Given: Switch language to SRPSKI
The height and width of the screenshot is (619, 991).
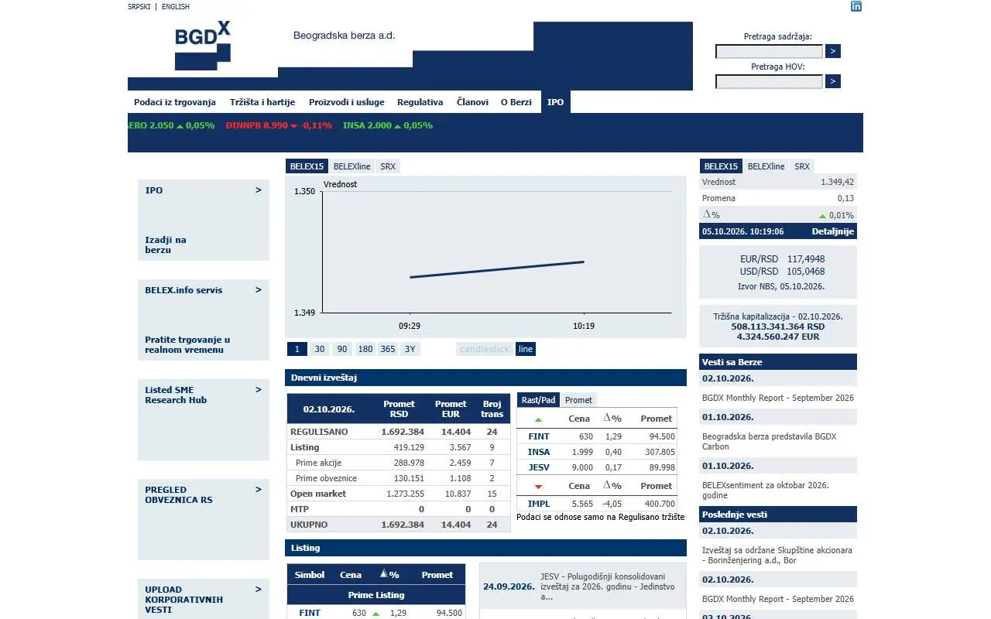Looking at the screenshot, I should [139, 7].
